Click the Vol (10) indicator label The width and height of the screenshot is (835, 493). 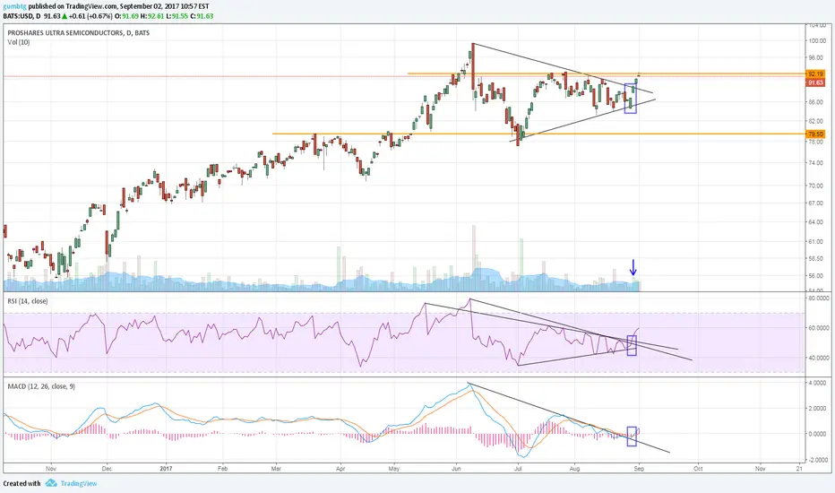(18, 42)
